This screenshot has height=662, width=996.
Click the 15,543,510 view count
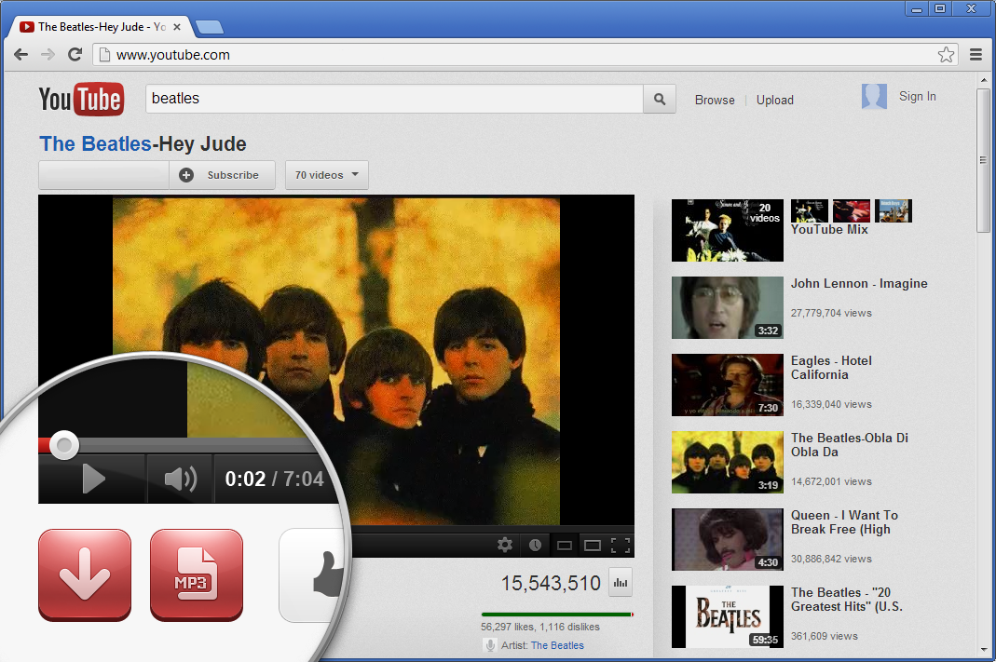pos(550,583)
